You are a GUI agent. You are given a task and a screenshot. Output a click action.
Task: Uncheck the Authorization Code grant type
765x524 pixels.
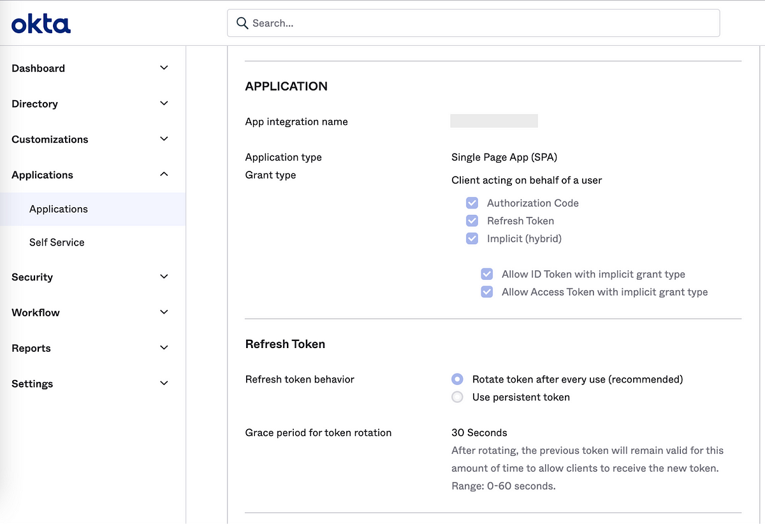472,203
